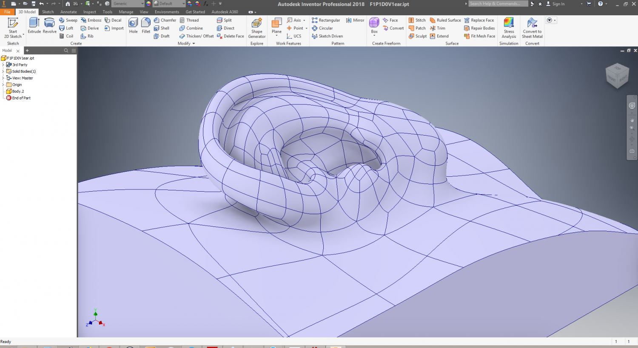The image size is (638, 348).
Task: Add a new browser panel tab
Action: [27, 51]
